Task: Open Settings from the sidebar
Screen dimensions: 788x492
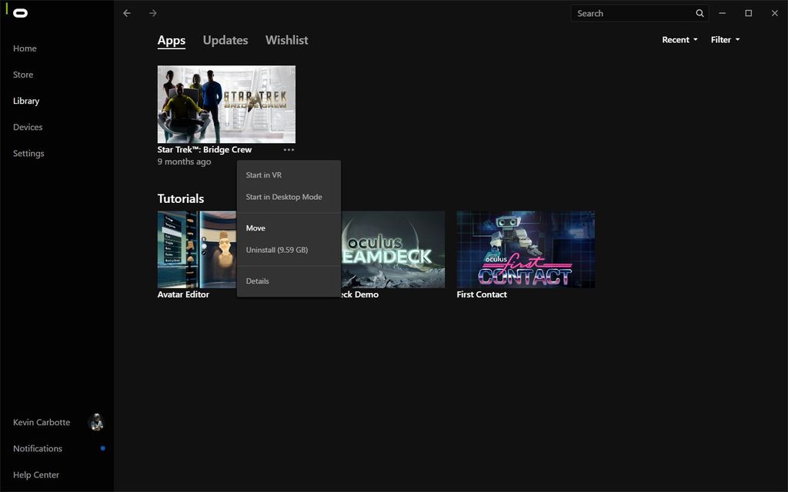Action: coord(28,153)
